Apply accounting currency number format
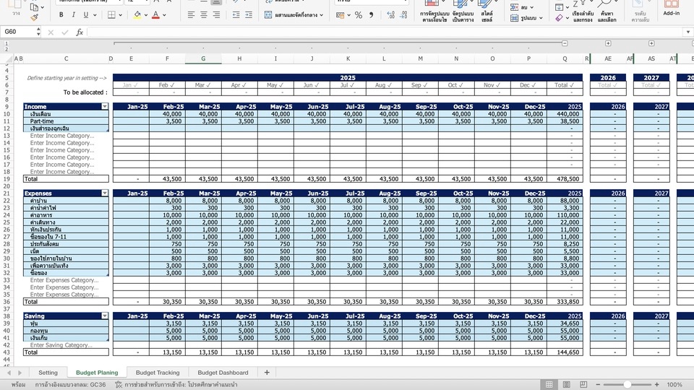Screen dimensions: 694x390 point(340,14)
